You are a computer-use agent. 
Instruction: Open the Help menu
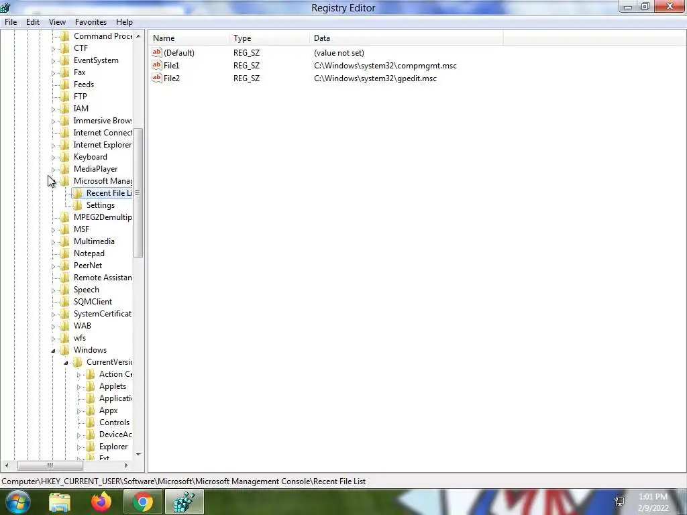click(124, 22)
